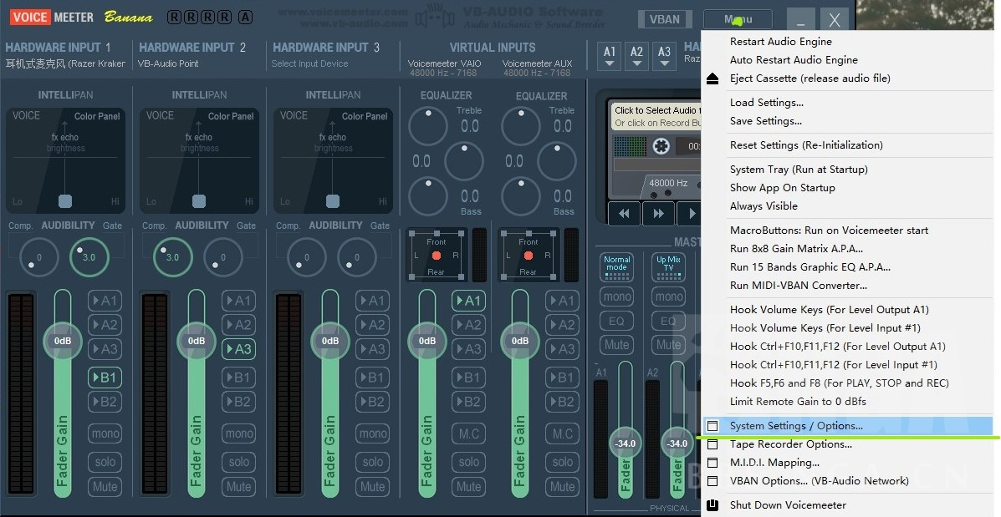Click the Hardware Input 2 fader knob
Image resolution: width=1001 pixels, height=517 pixels.
197,341
